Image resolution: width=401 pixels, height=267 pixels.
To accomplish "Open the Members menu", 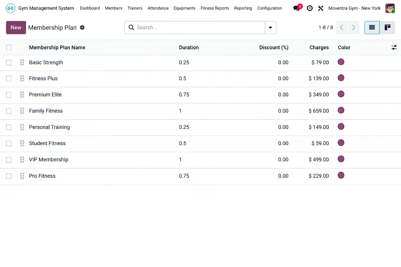I will tap(114, 8).
